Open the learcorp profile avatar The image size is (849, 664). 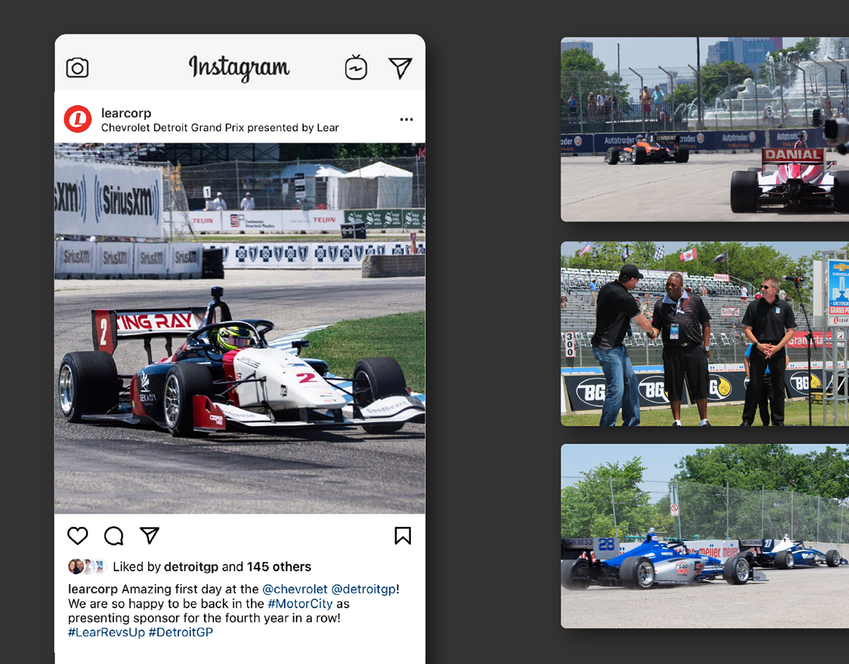(78, 119)
